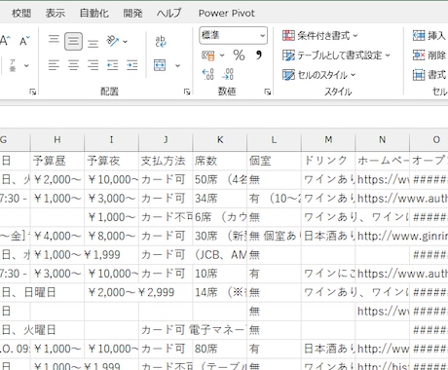Open number format combo box 標準
This screenshot has height=370, width=448.
tap(233, 35)
